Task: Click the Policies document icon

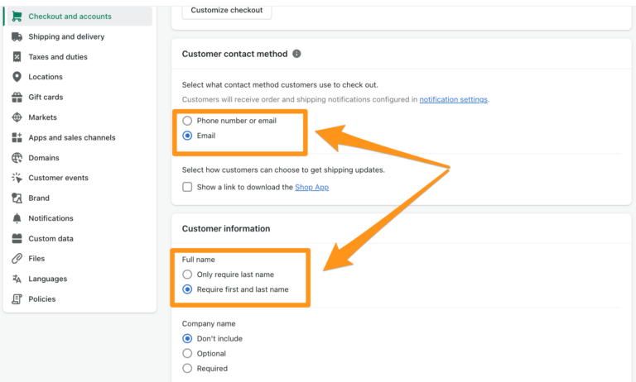Action: coord(17,298)
